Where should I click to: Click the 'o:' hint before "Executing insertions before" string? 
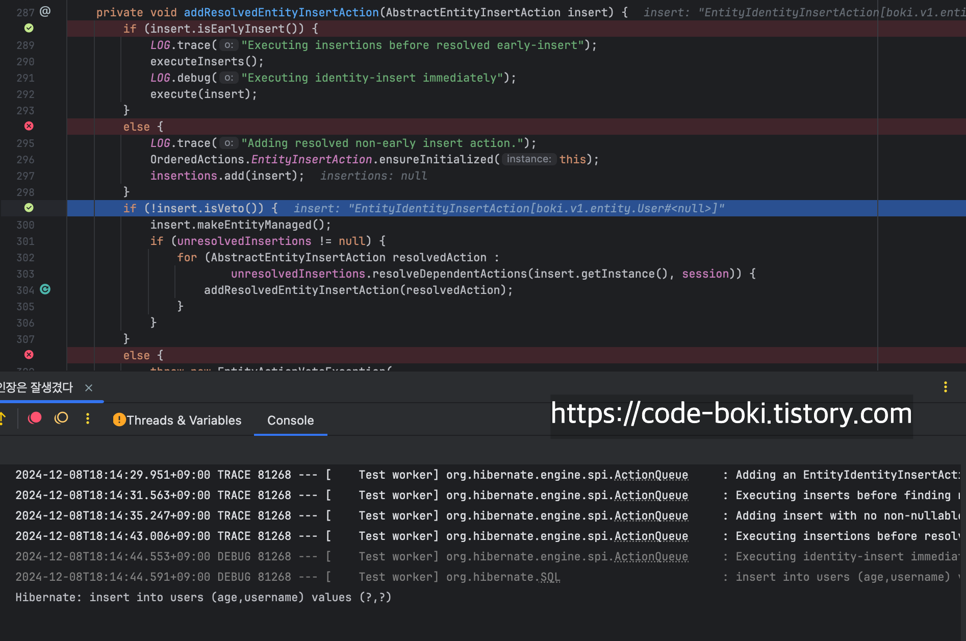click(x=229, y=45)
